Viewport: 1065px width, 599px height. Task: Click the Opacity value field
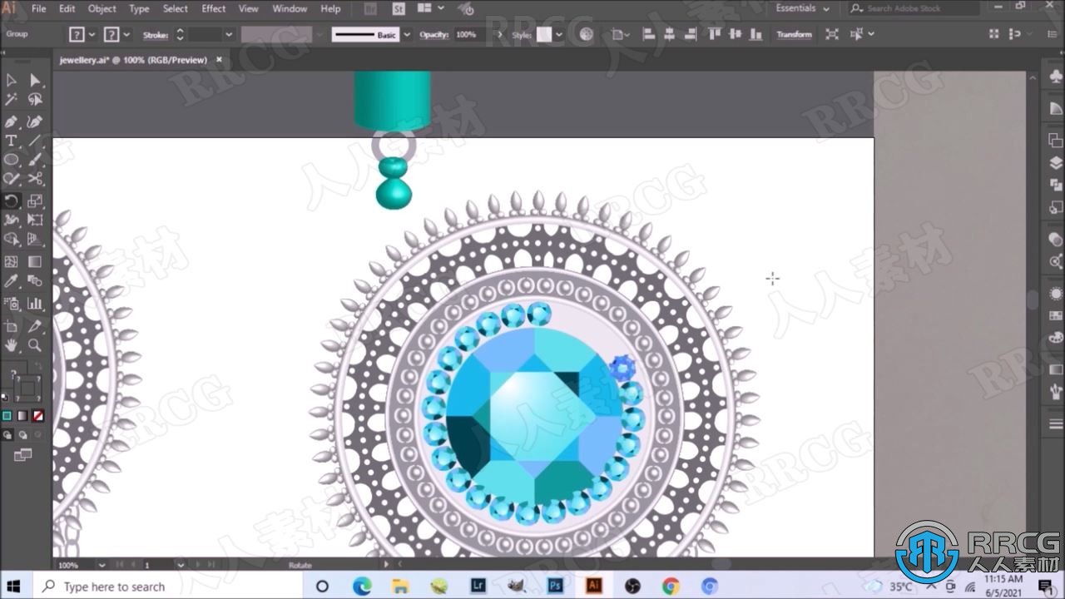470,35
